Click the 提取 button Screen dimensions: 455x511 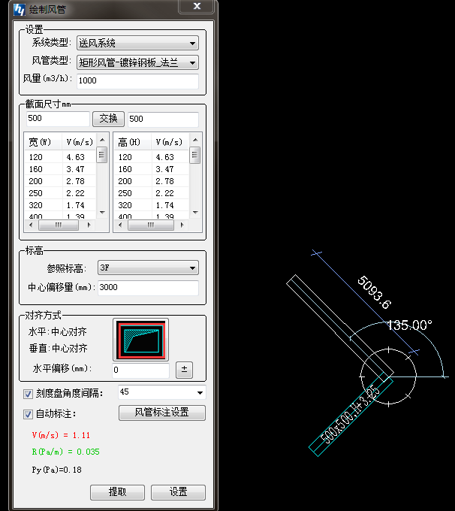point(117,492)
